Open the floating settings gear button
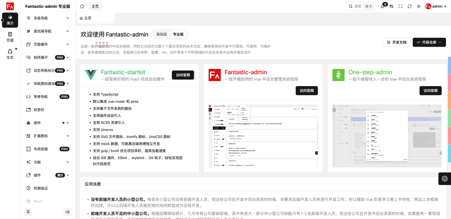Viewport: 451px width, 219px height. (x=445, y=179)
